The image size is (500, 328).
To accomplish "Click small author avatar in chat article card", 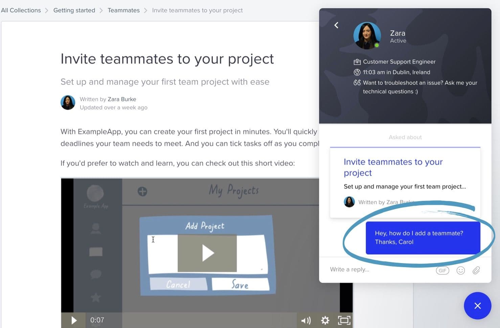I will 349,202.
